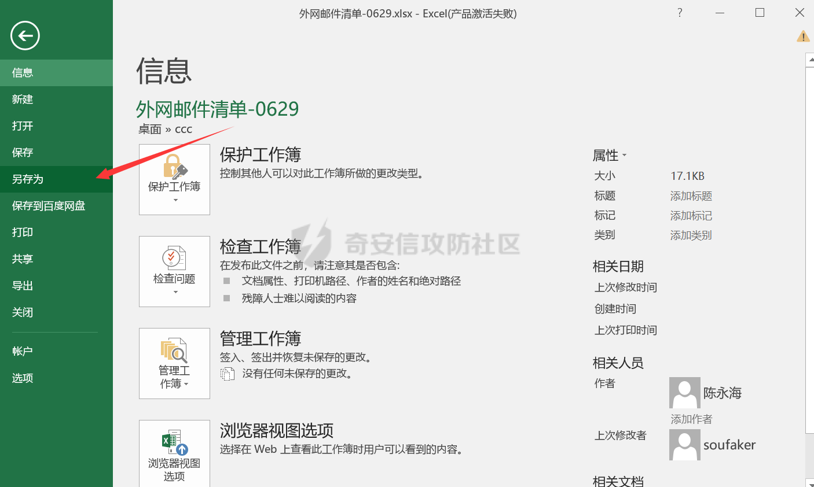814x487 pixels.
Task: Click the 残障人士难以阅读的内容 bullet text
Action: (x=299, y=298)
